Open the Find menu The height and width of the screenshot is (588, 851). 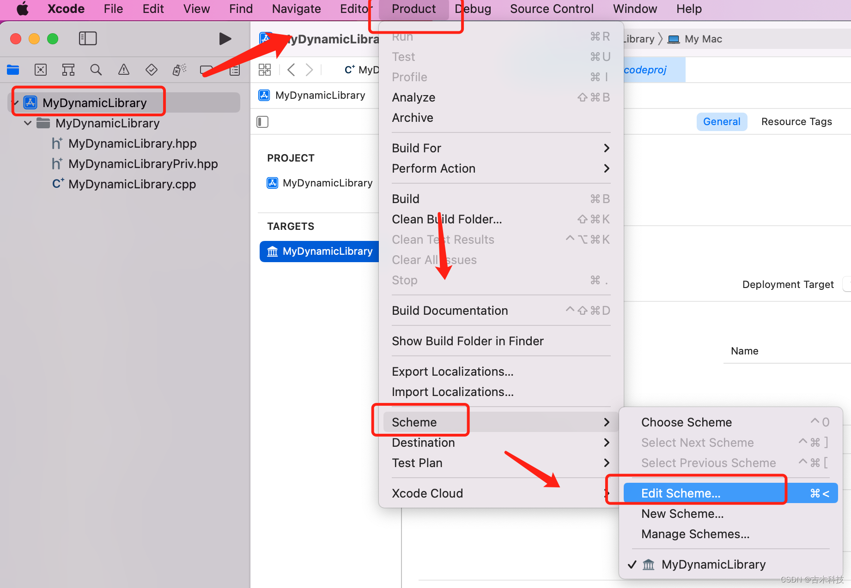[241, 9]
